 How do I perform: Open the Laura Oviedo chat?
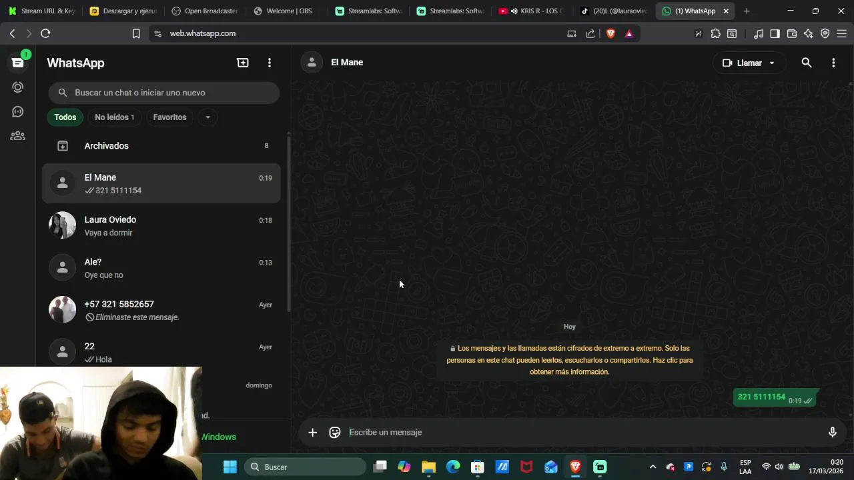(x=161, y=226)
